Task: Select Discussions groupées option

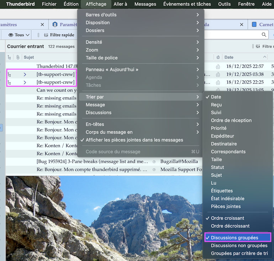Action: pyautogui.click(x=235, y=238)
